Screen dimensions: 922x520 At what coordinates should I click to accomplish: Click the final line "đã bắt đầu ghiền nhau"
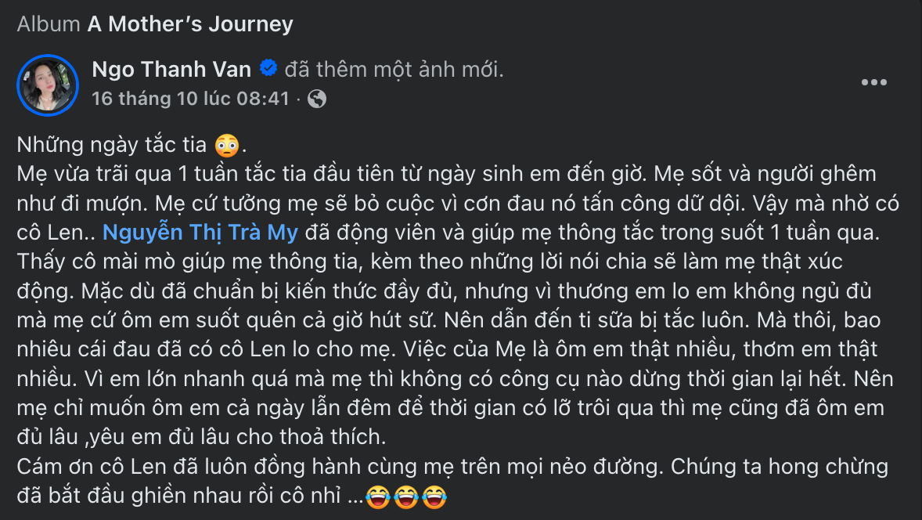pyautogui.click(x=188, y=497)
